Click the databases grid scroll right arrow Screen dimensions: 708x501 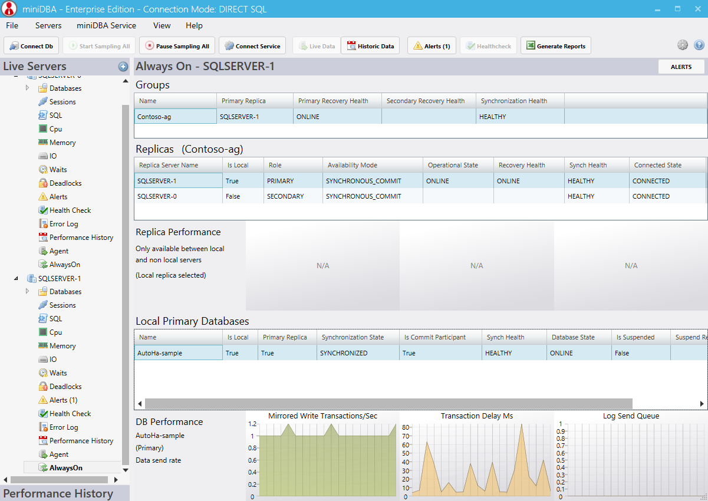coord(702,404)
